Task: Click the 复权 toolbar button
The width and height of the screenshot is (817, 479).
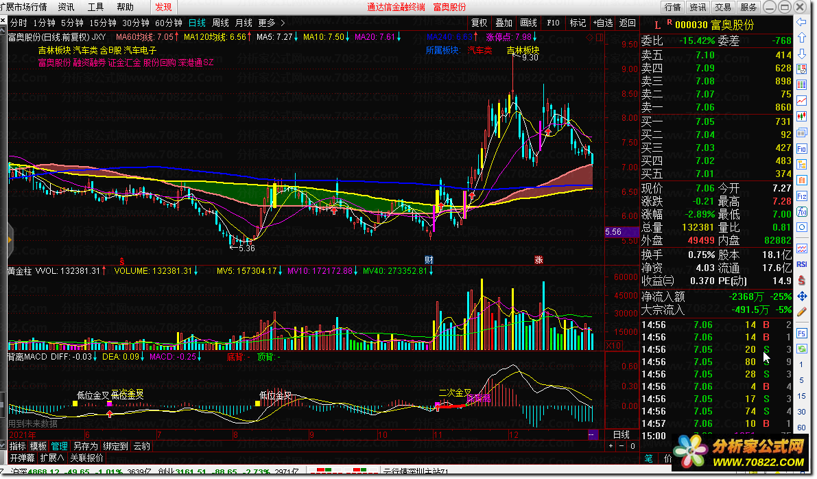Action: tap(479, 23)
